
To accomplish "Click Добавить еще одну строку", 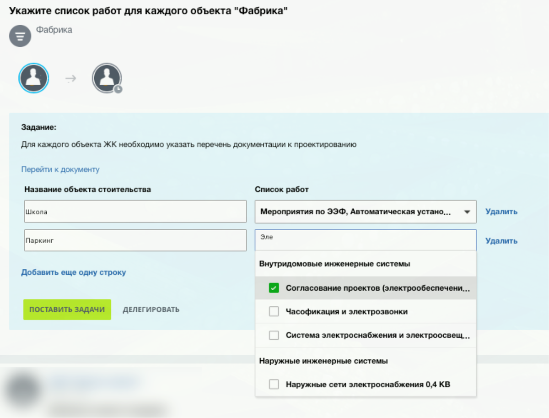I will click(x=73, y=272).
